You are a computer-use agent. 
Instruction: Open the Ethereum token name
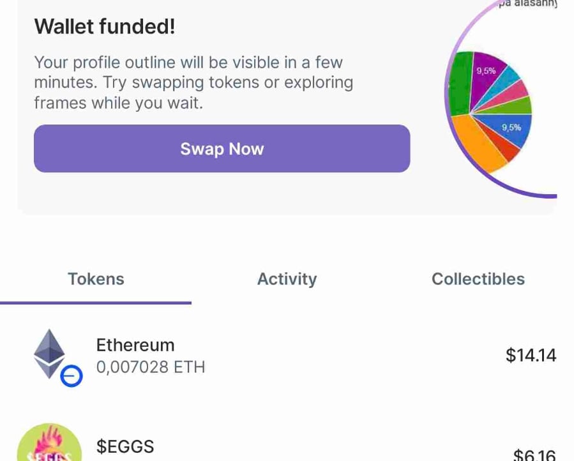coord(135,345)
